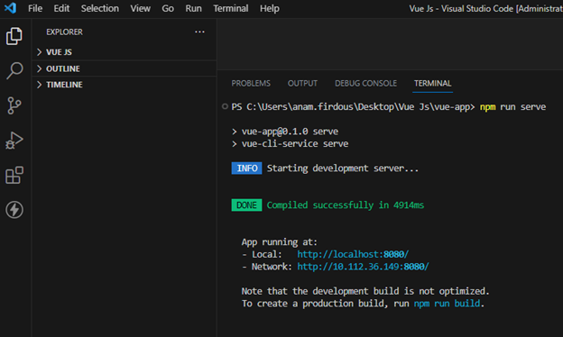Click 'vue-cli-service serve' line

point(295,144)
